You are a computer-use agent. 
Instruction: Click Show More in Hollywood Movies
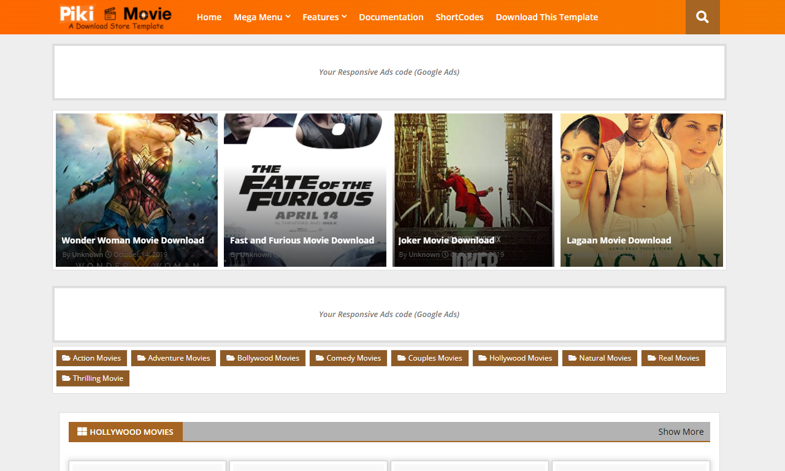(681, 432)
